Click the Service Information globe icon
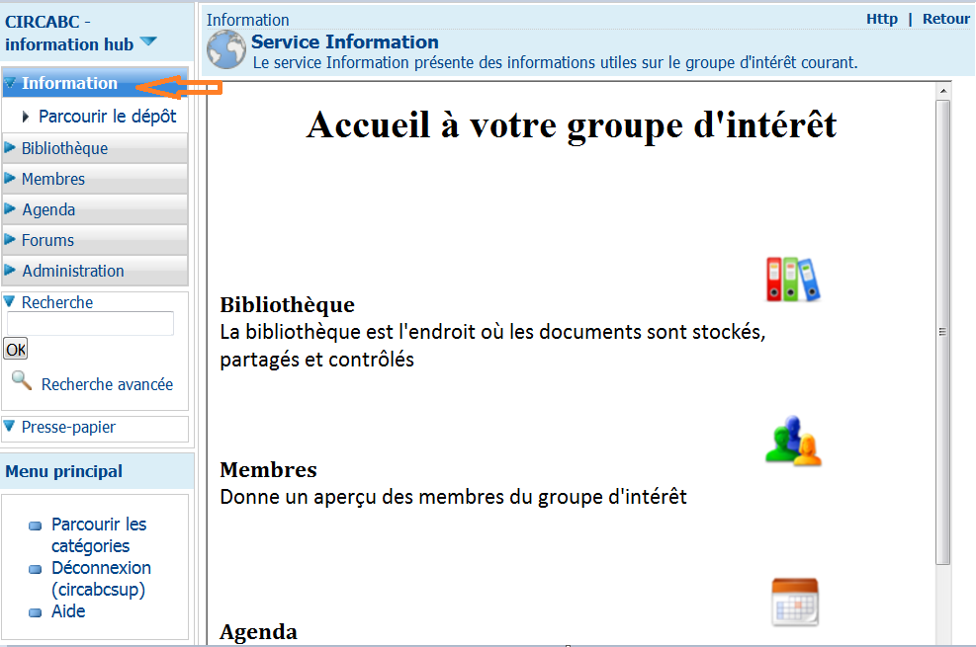 click(x=226, y=50)
